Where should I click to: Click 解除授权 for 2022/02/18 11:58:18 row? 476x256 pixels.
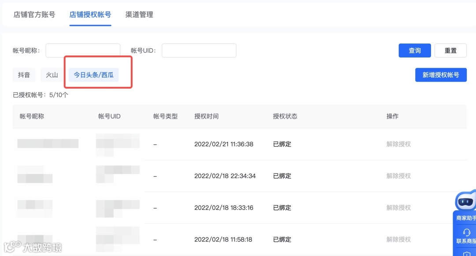pyautogui.click(x=398, y=239)
